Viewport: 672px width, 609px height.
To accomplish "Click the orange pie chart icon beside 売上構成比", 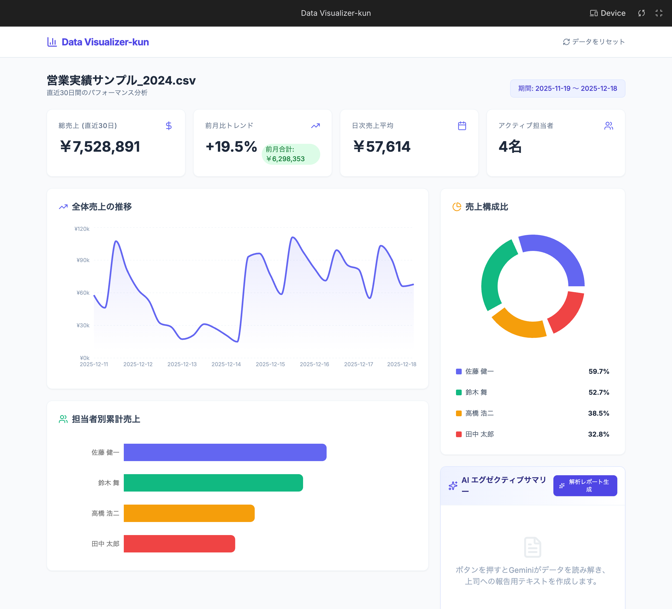I will tap(456, 207).
